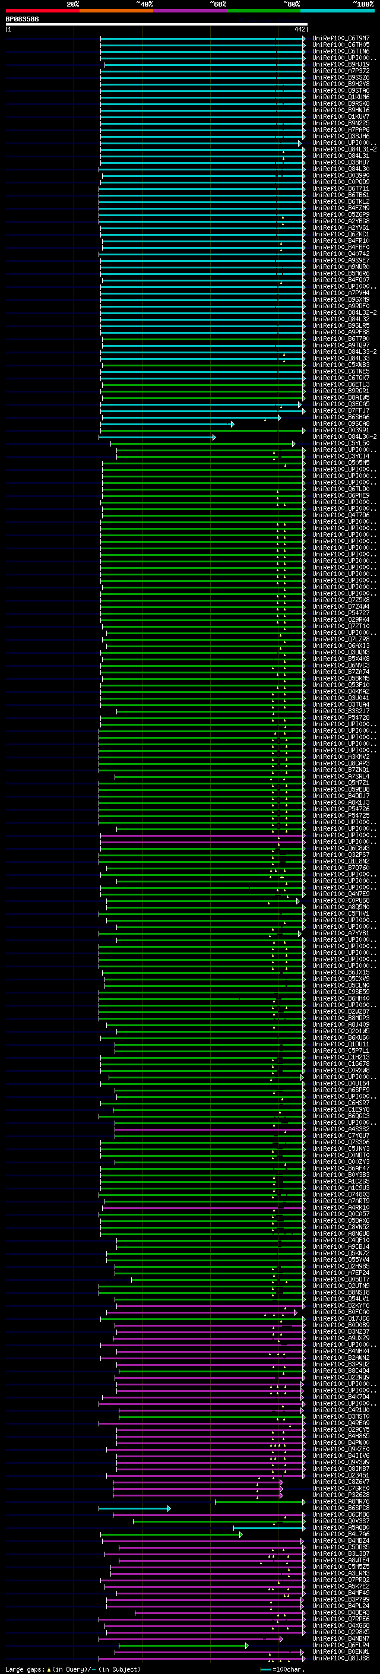Open hit UniRef100_Q29RK4
The image size is (380, 1674).
pos(340,619)
